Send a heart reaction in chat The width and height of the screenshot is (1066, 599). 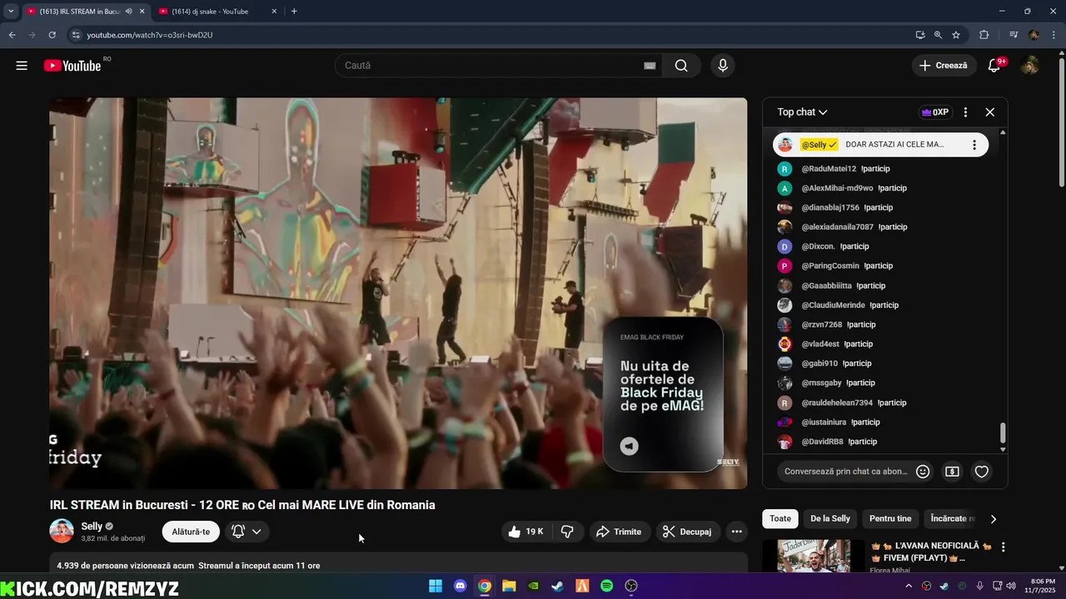click(x=982, y=472)
